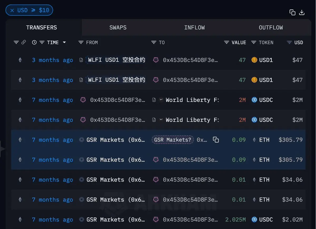The width and height of the screenshot is (316, 229).
Task: Copy the GSR Markets? address
Action: click(x=216, y=140)
